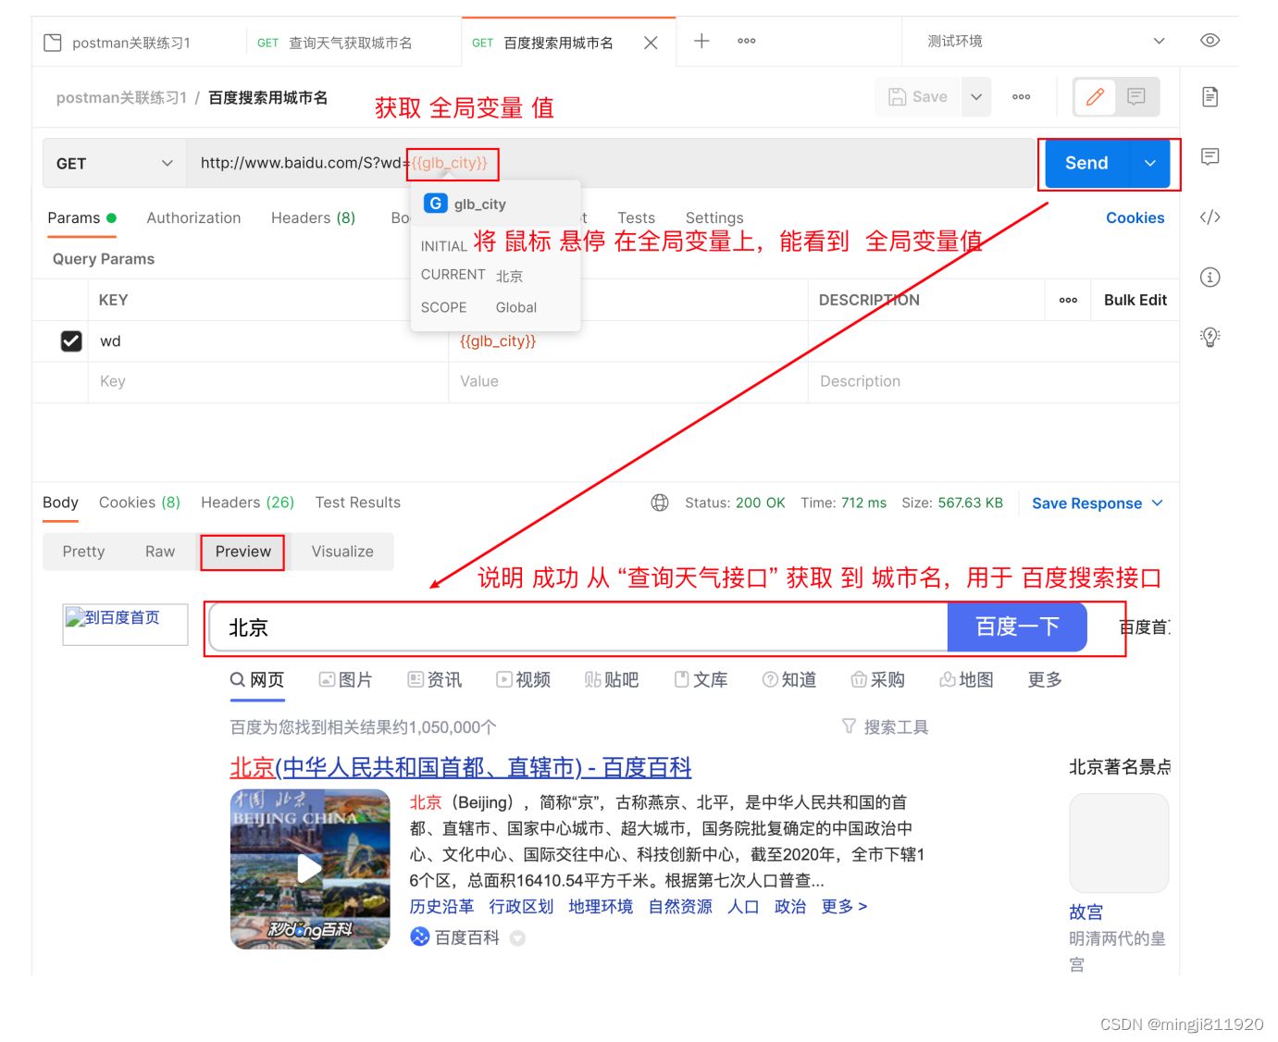The width and height of the screenshot is (1278, 1042).
Task: Click the postman关联练习1 breadcrumb
Action: [x=121, y=98]
